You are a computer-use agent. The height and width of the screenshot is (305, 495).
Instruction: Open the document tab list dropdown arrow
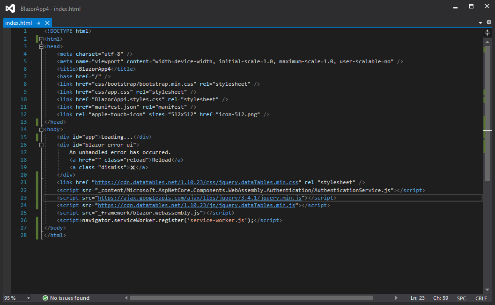480,23
